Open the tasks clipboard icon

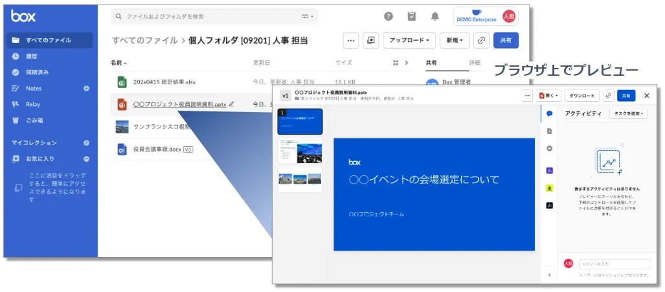[x=411, y=16]
